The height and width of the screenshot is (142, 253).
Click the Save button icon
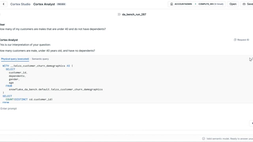point(244,4)
